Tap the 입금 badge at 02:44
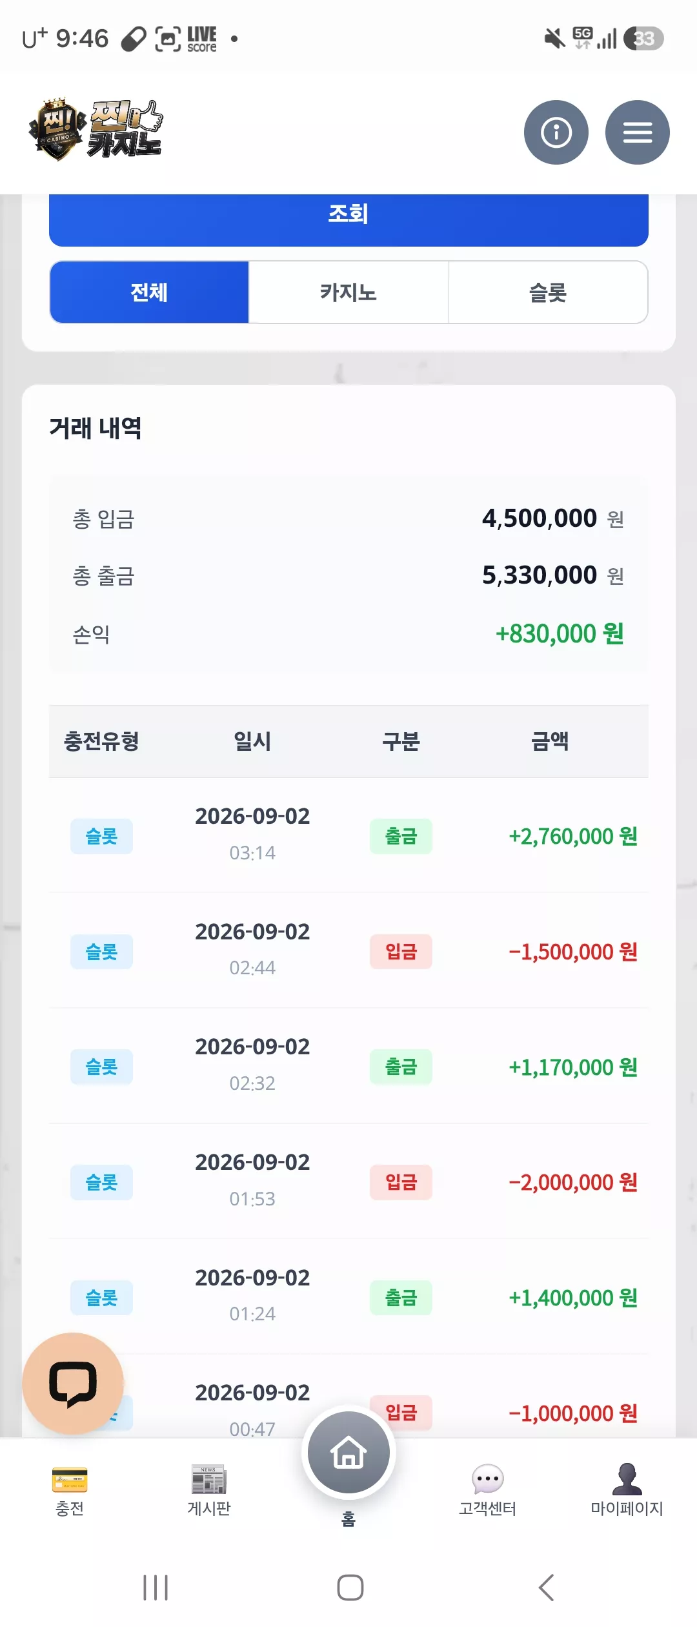Screen dimensions: 697x1627 click(401, 952)
